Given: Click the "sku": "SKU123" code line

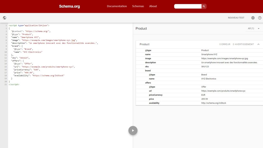Looking at the screenshot, I should [20, 58].
